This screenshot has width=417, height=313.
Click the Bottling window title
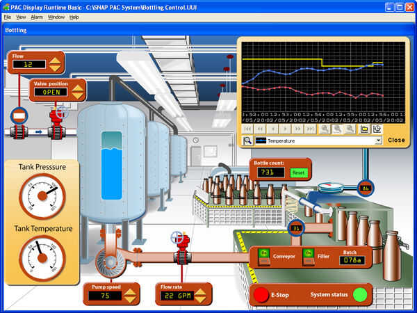(16, 30)
